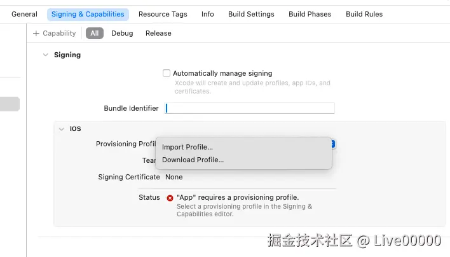Switch to the Build Phases tab
Viewport: 450px width, 257px height.
click(x=310, y=14)
